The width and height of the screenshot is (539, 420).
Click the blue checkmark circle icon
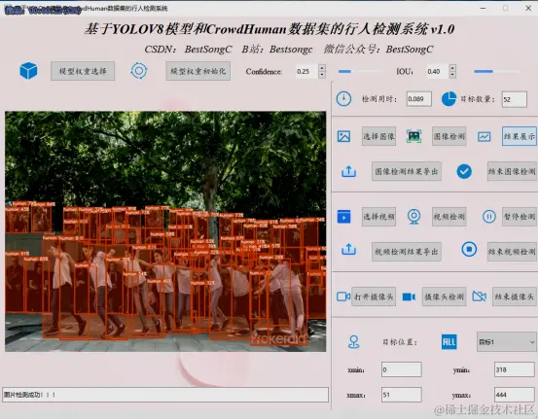tap(464, 171)
